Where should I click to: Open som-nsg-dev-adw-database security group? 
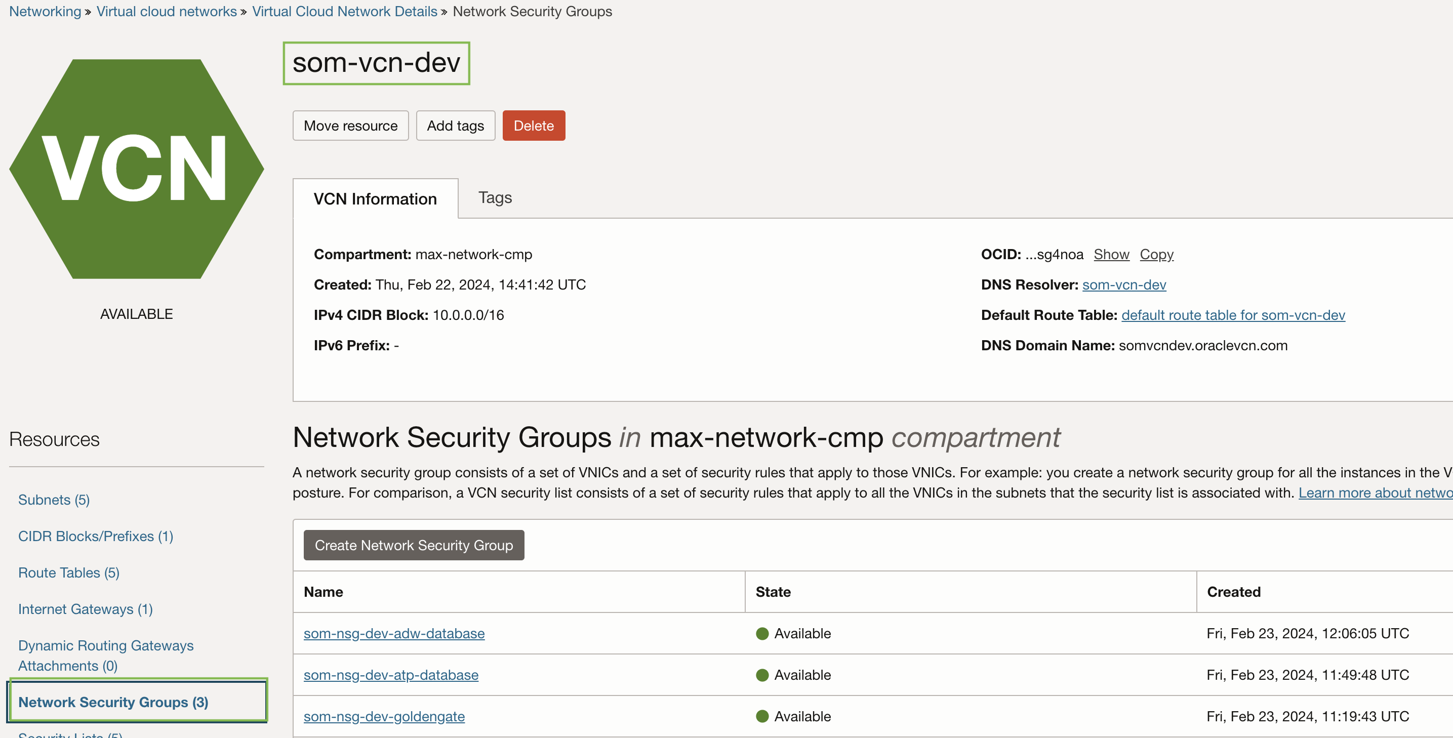coord(394,633)
